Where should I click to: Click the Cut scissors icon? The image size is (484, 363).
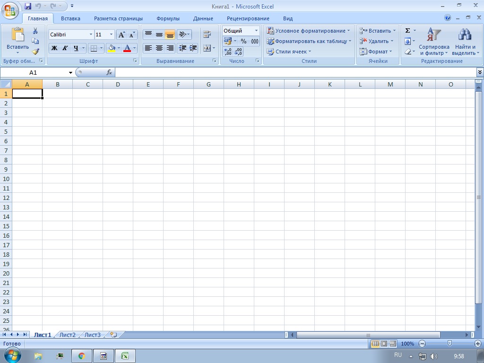(35, 31)
